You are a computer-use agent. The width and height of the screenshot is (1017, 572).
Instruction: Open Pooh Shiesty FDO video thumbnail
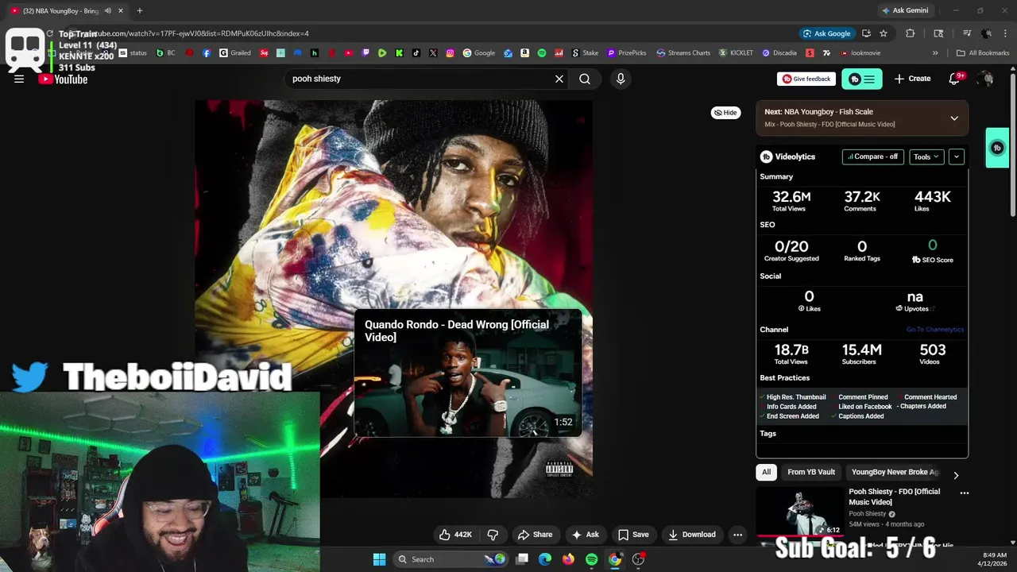799,512
